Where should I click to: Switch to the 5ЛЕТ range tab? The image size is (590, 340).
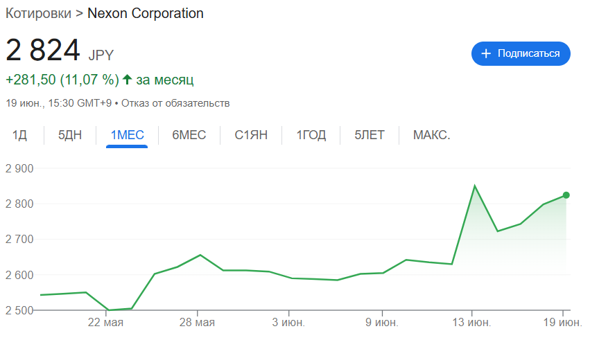370,135
